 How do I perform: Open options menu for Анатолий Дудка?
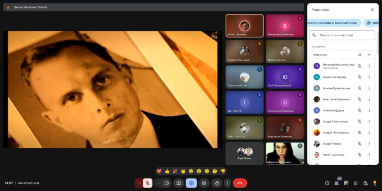click(x=370, y=110)
